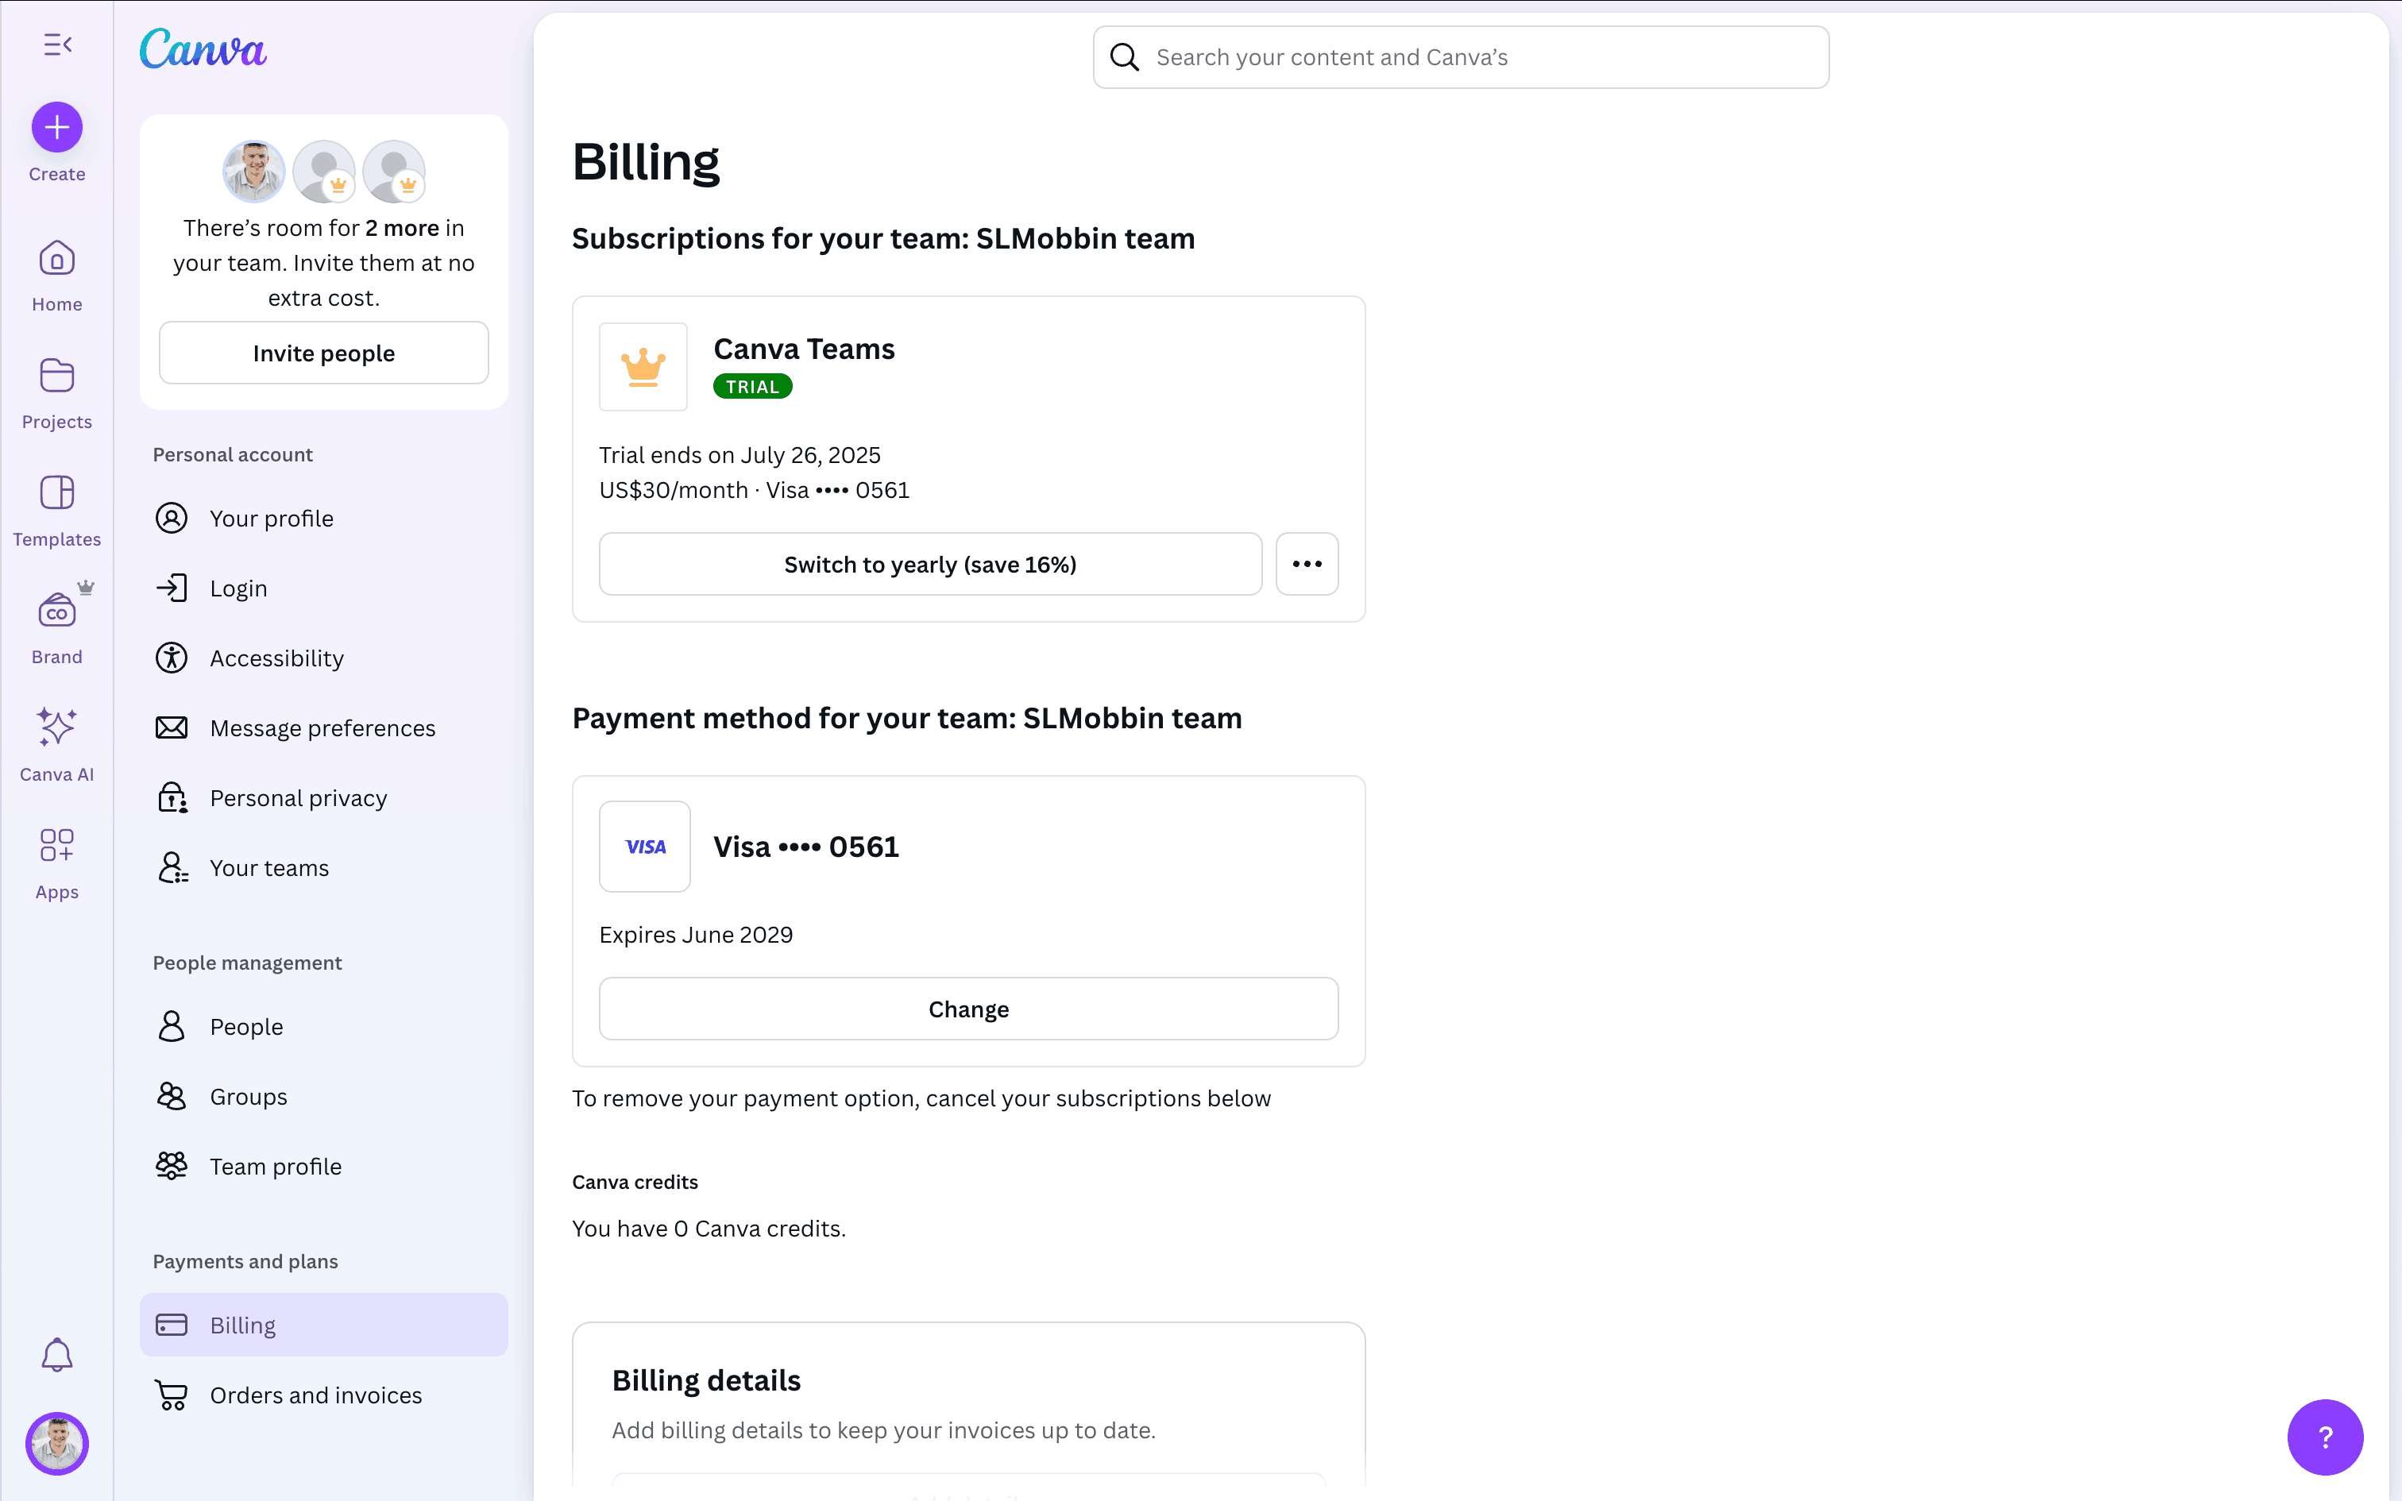Click Change payment method button

pyautogui.click(x=967, y=1009)
